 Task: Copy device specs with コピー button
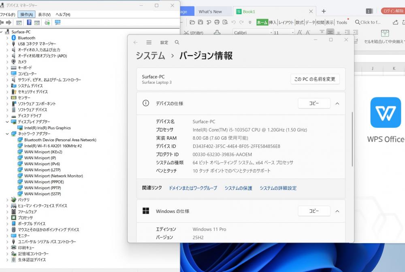(314, 104)
